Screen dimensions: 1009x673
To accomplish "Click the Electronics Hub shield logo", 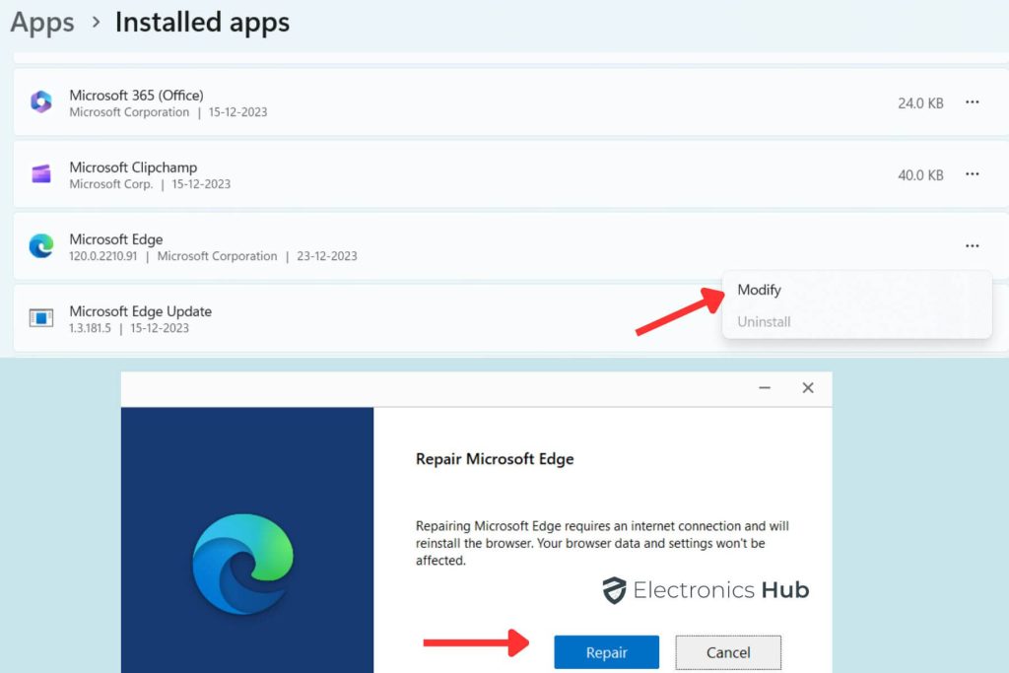I will coord(616,589).
